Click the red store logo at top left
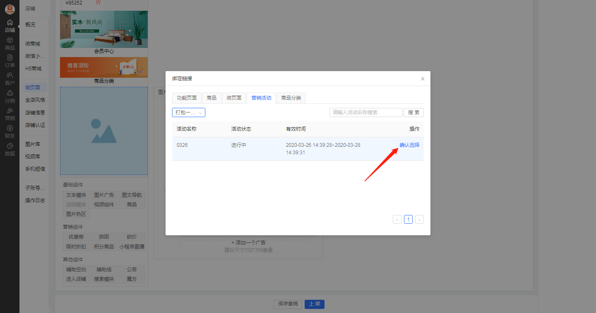 coord(10,8)
